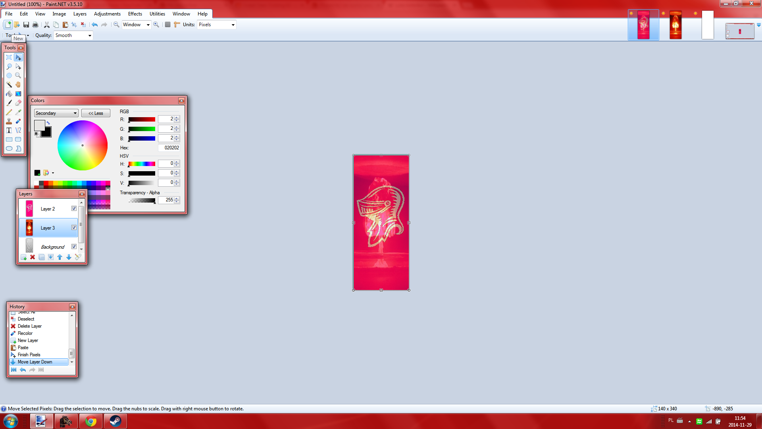This screenshot has height=429, width=762.
Task: Select the Text tool
Action: pos(9,130)
